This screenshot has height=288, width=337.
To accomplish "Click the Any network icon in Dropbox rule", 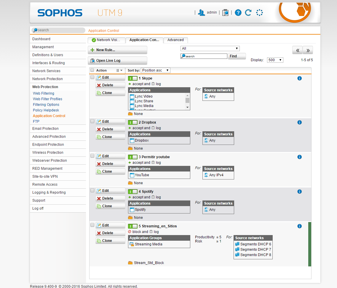I will [x=206, y=140].
